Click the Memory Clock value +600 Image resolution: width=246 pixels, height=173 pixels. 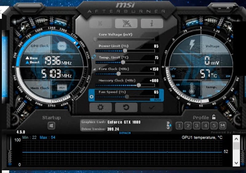pyautogui.click(x=154, y=81)
